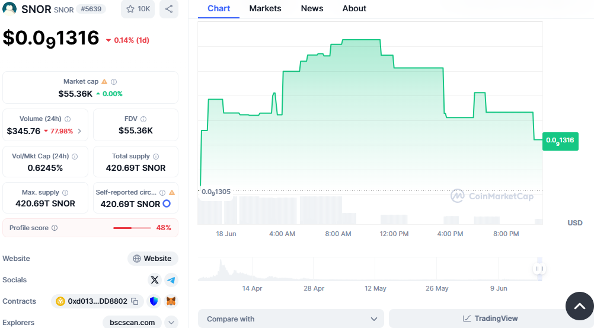This screenshot has width=594, height=328.
Task: Click blue shield security icon
Action: [x=154, y=301]
